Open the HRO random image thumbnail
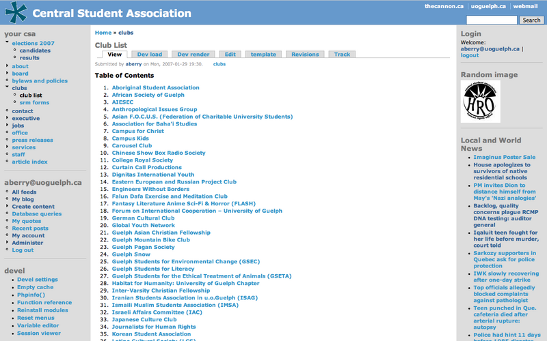Screen dimensions: 547x341 click(x=481, y=101)
